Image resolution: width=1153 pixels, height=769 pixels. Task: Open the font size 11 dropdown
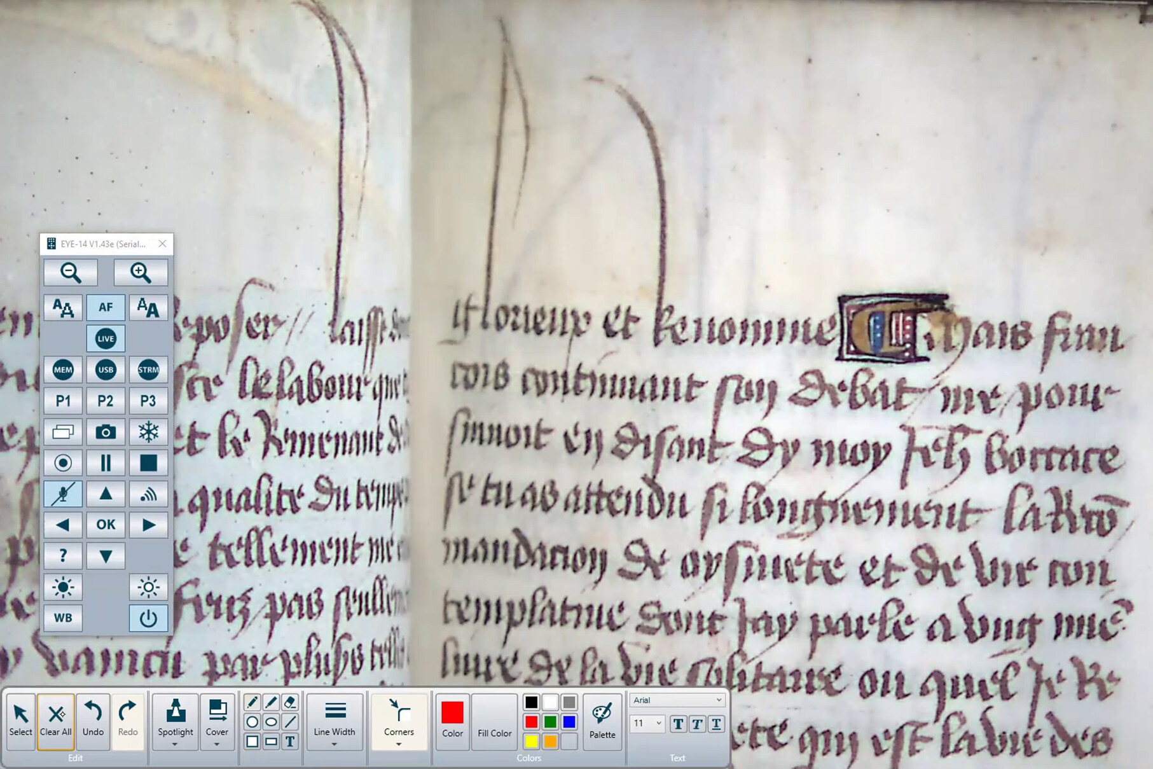647,723
